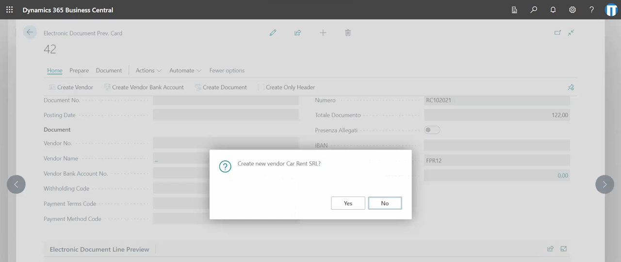Viewport: 621px width, 262px height.
Task: Click the Numero field RC102021
Action: point(497,100)
